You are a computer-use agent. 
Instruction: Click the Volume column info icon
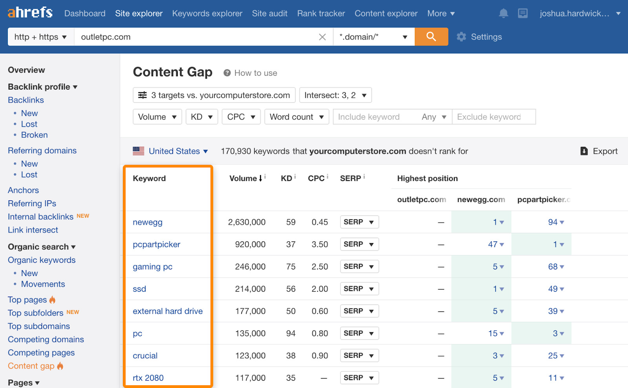pos(265,177)
